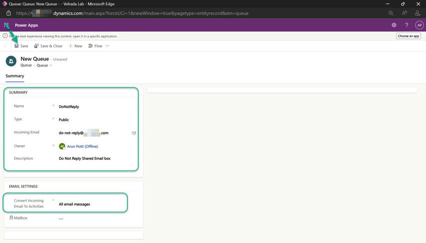
Task: Click the Save command
Action: click(x=21, y=46)
